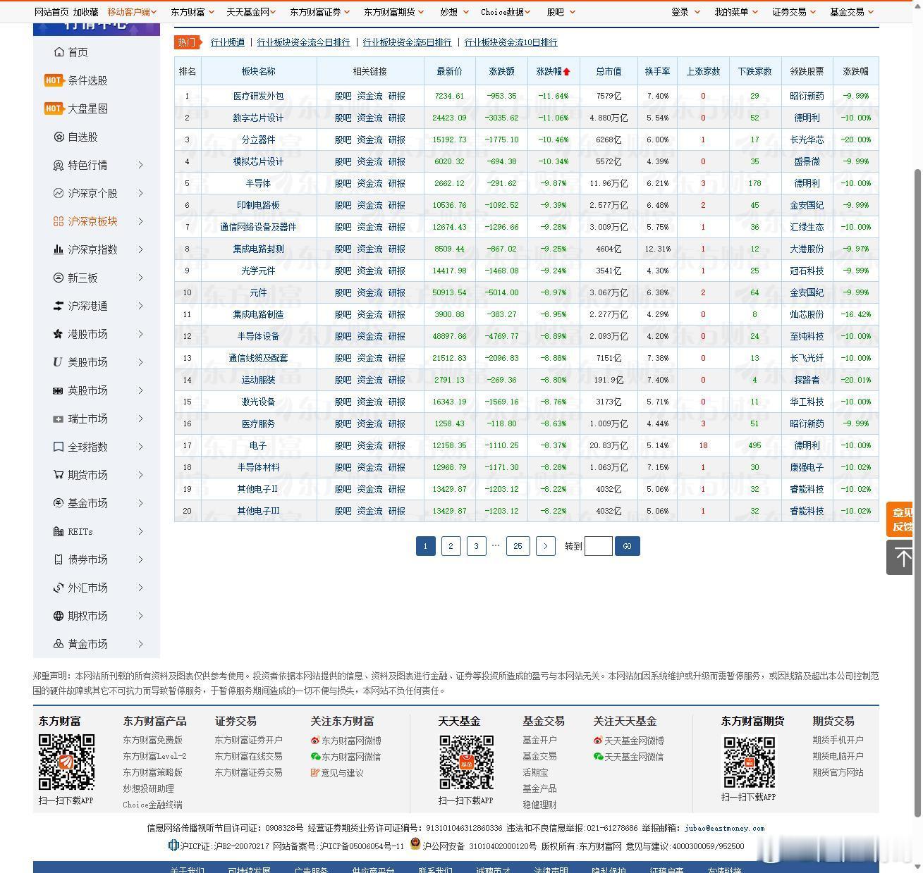The width and height of the screenshot is (923, 873).
Task: Click the 意见反馈 orange side button
Action: tap(900, 519)
